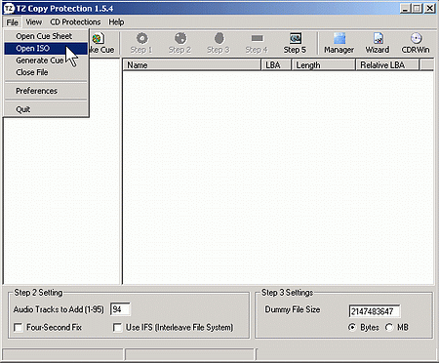Open Preferences from the File menu
Viewport: 439px width, 363px height.
46,91
